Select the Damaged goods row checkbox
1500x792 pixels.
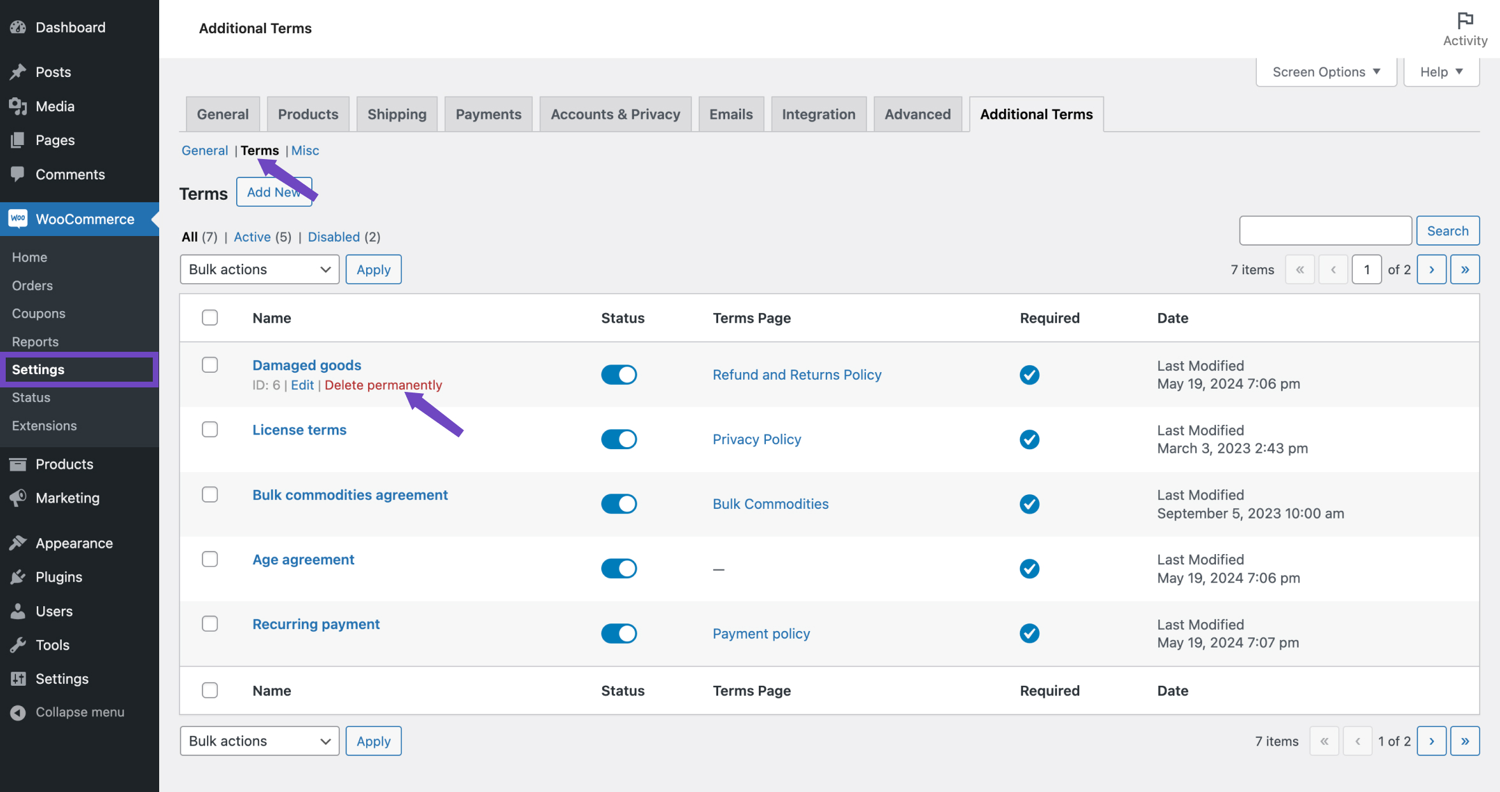click(209, 365)
